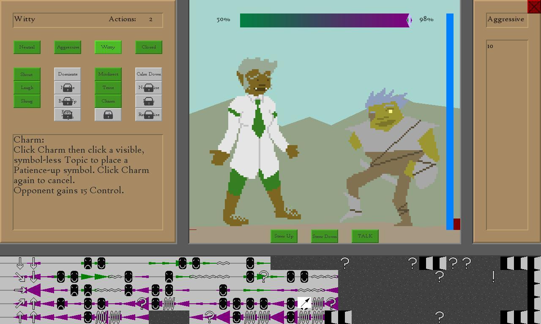Switch stance to Neutral
Viewport: 541px width, 324px height.
click(x=27, y=47)
